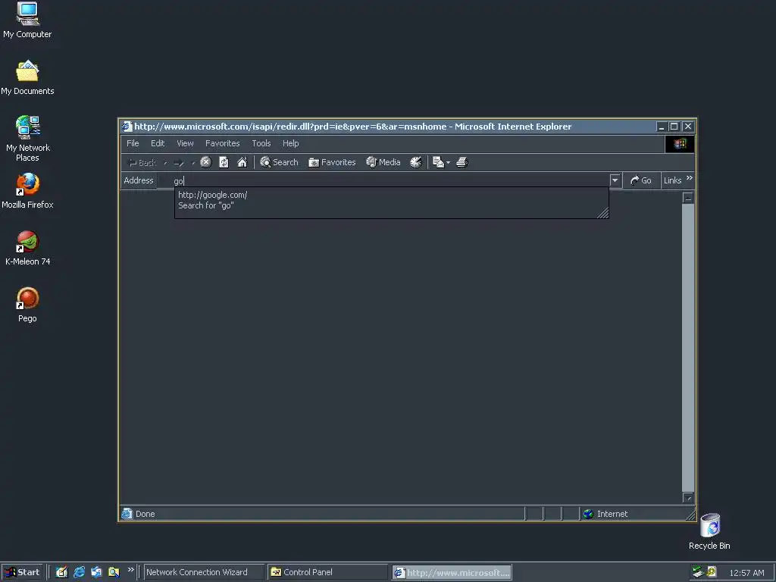Print the page with the Print icon
The width and height of the screenshot is (776, 582).
462,162
